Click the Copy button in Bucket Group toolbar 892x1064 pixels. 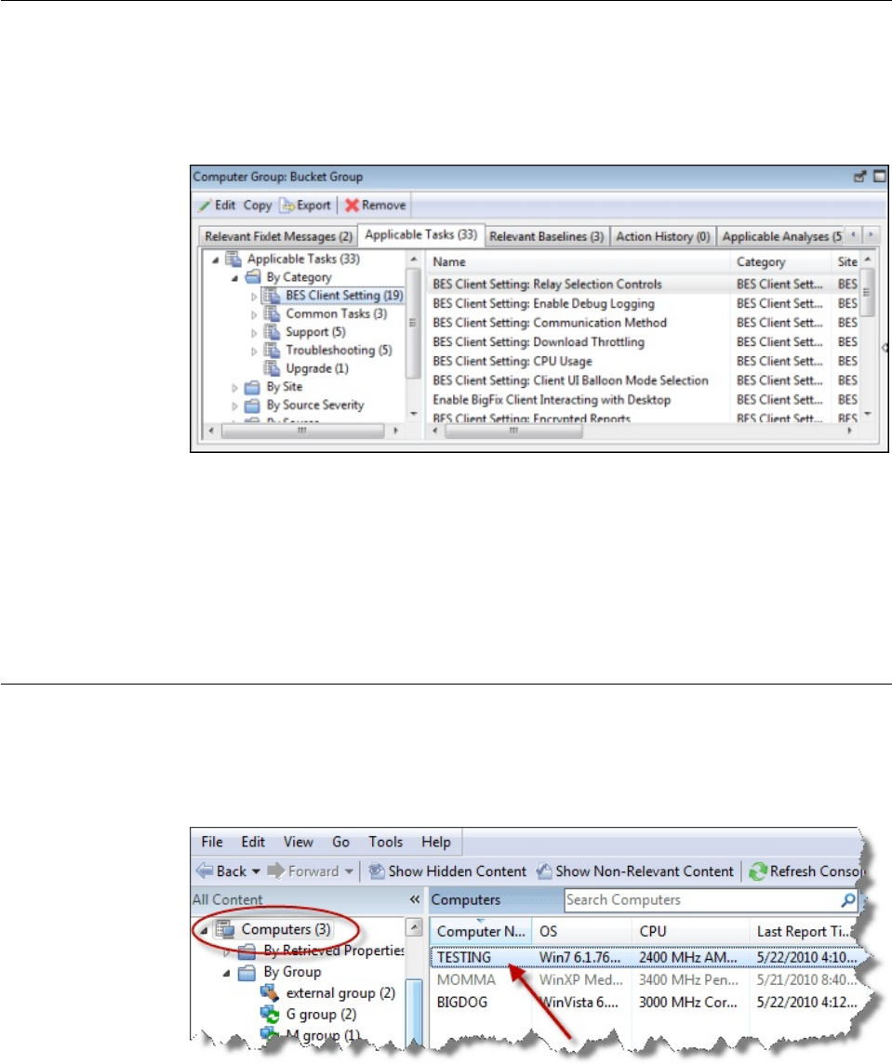click(x=258, y=206)
